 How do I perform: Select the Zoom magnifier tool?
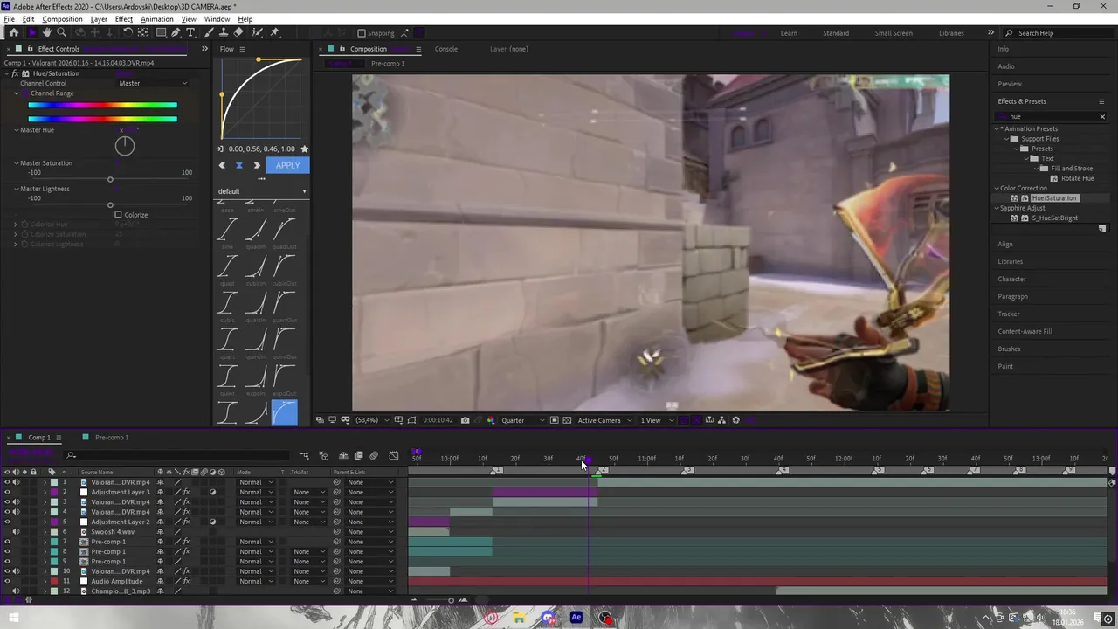point(63,32)
